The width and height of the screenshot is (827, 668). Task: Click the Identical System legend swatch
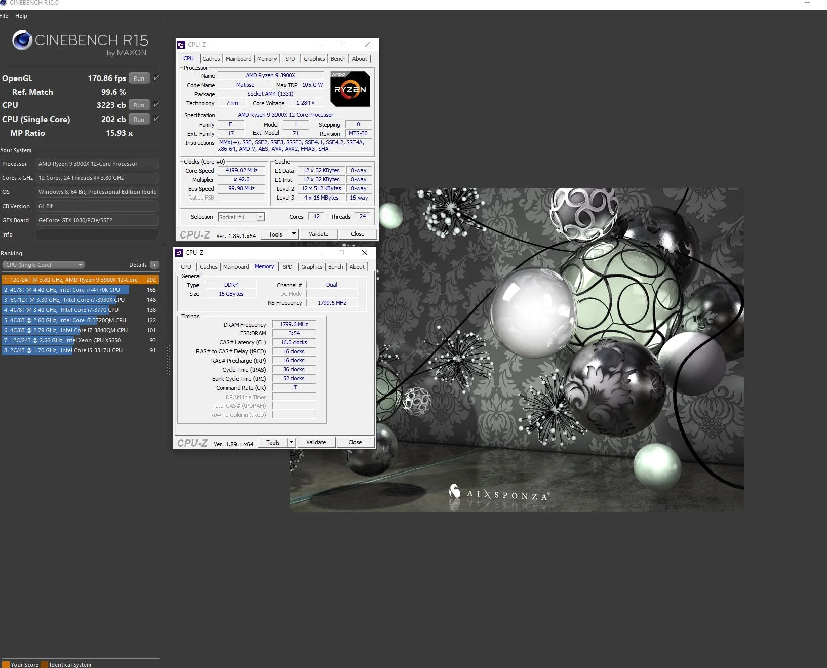(45, 664)
